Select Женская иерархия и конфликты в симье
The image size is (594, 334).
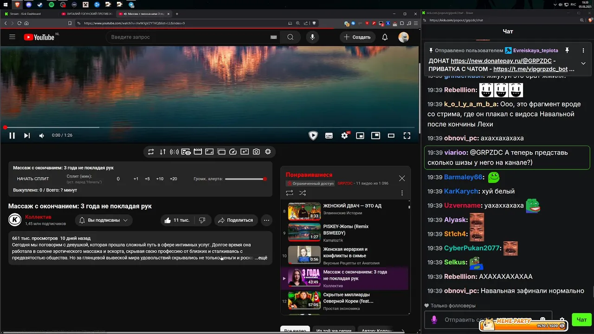click(x=344, y=256)
